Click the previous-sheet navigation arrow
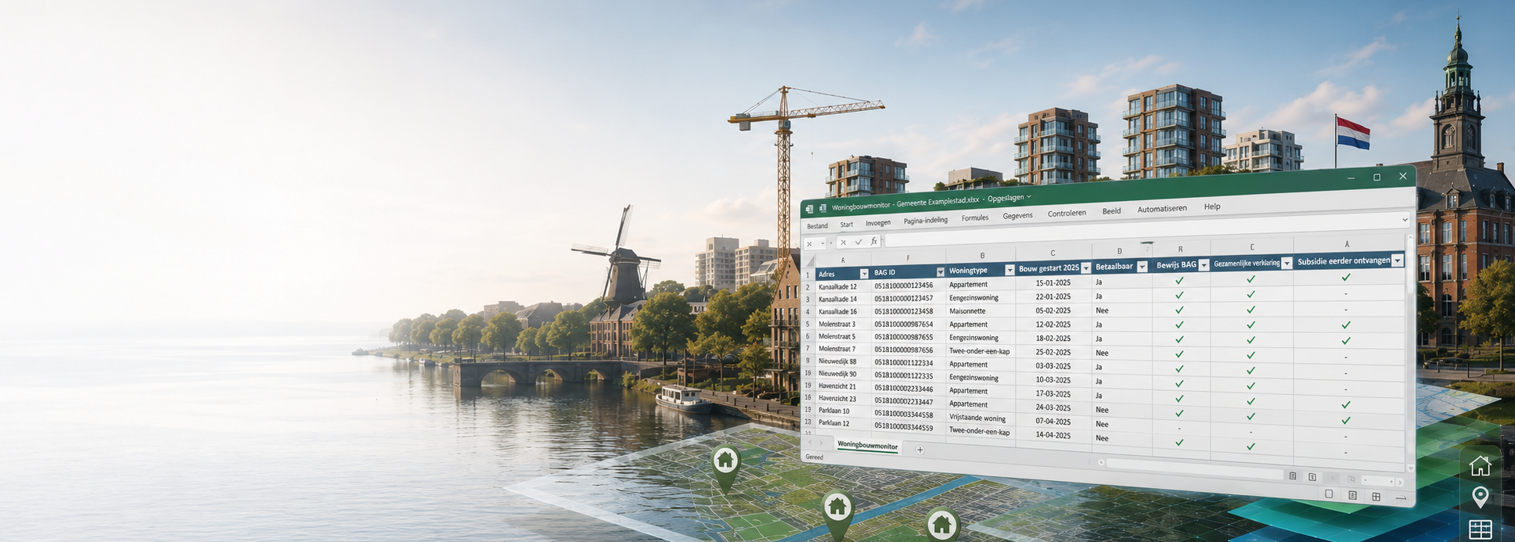The width and height of the screenshot is (1515, 542). pyautogui.click(x=810, y=442)
